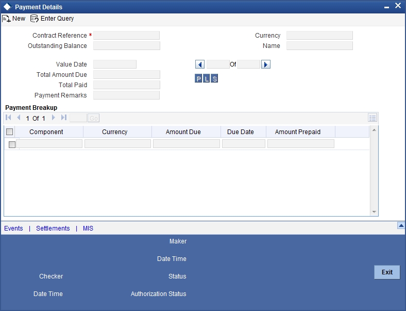Viewport: 406px width, 311px height.
Task: Click the table scrollbar up arrow
Action: pyautogui.click(x=374, y=130)
